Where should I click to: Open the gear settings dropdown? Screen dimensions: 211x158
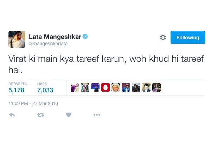pos(163,37)
